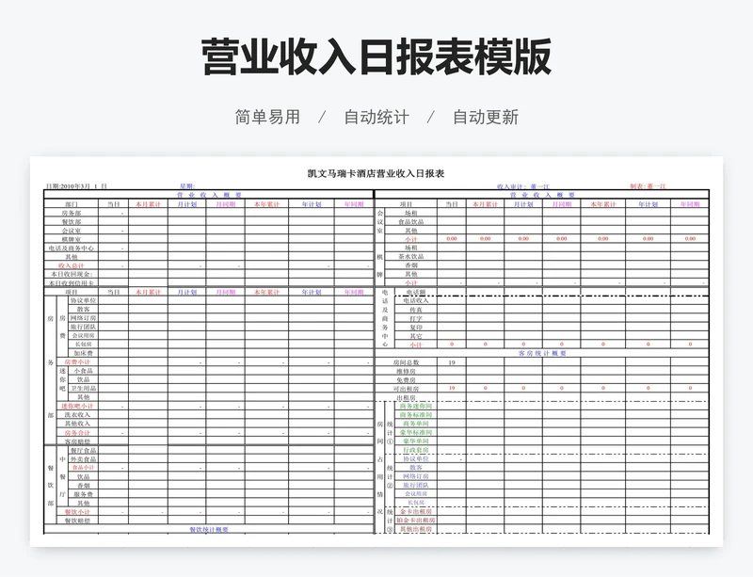753x577 pixels.
Task: Select the green 豪华单间 row label
Action: pos(416,441)
